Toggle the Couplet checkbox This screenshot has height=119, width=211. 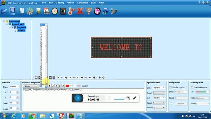pyautogui.click(x=80, y=86)
